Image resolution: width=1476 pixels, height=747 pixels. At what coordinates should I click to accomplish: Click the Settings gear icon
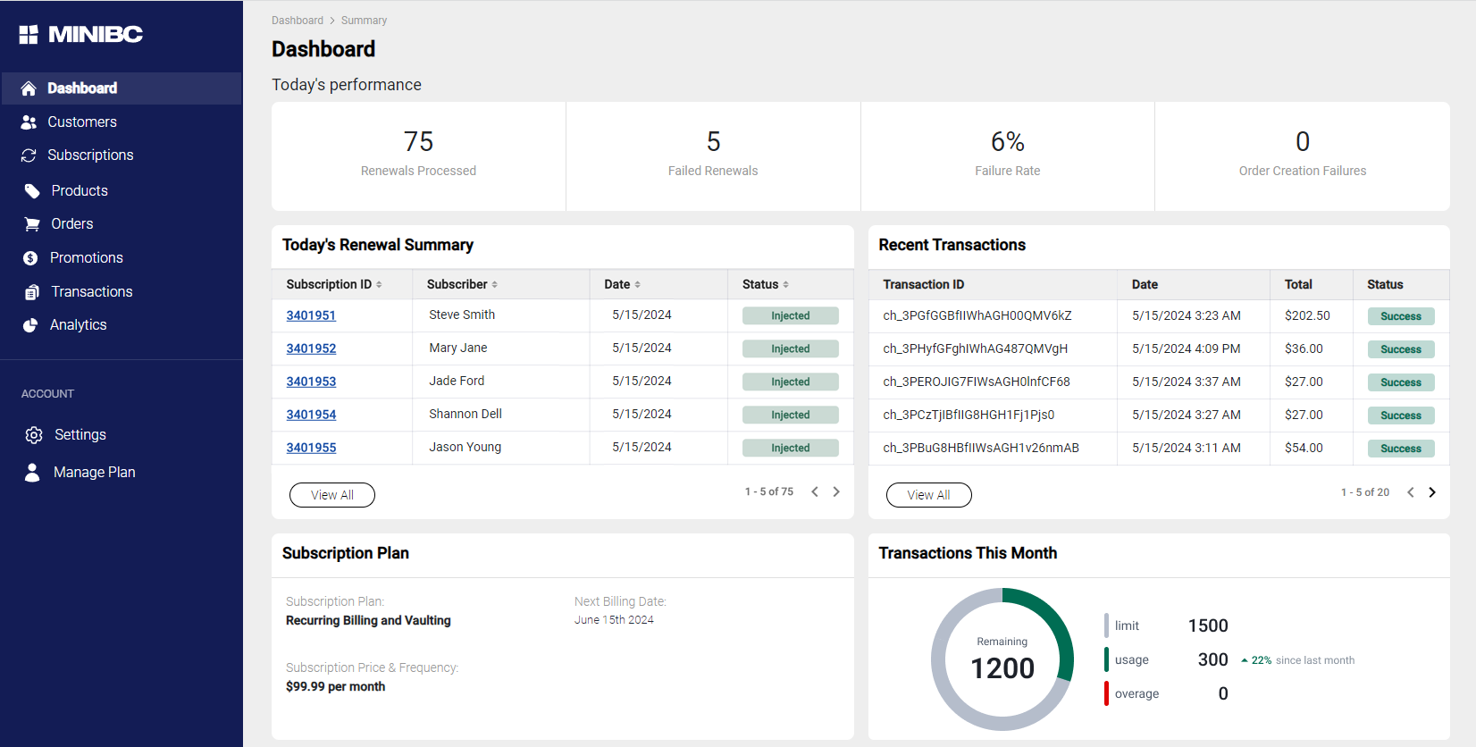tap(34, 435)
